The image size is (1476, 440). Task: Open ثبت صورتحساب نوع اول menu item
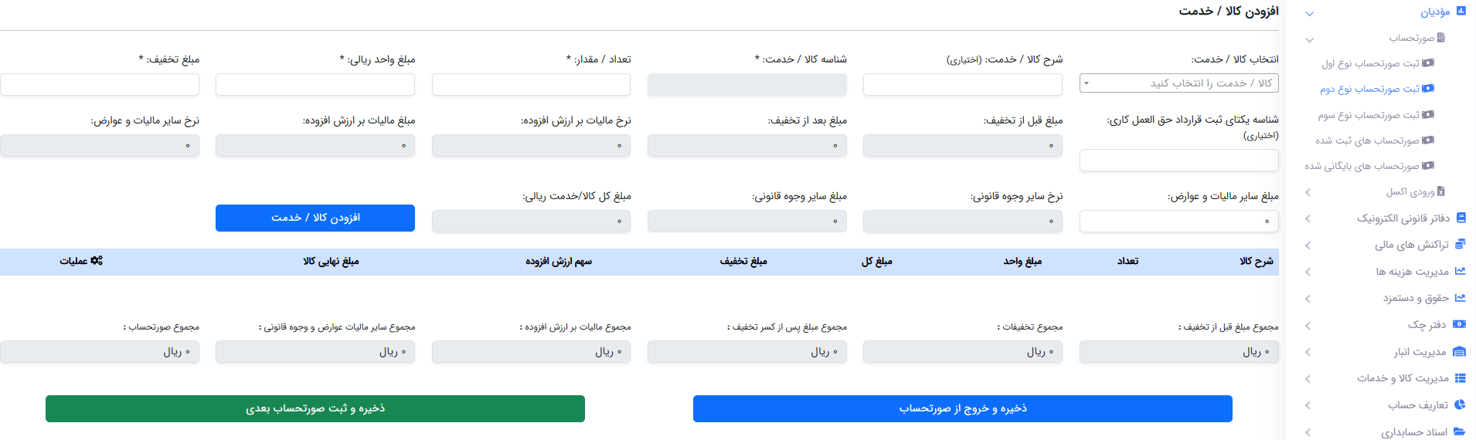(1370, 63)
